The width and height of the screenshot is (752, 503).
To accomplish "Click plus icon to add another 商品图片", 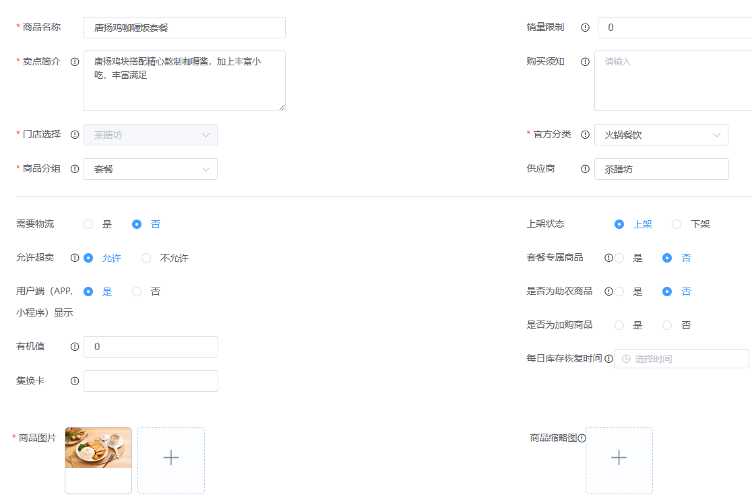I will 171,458.
